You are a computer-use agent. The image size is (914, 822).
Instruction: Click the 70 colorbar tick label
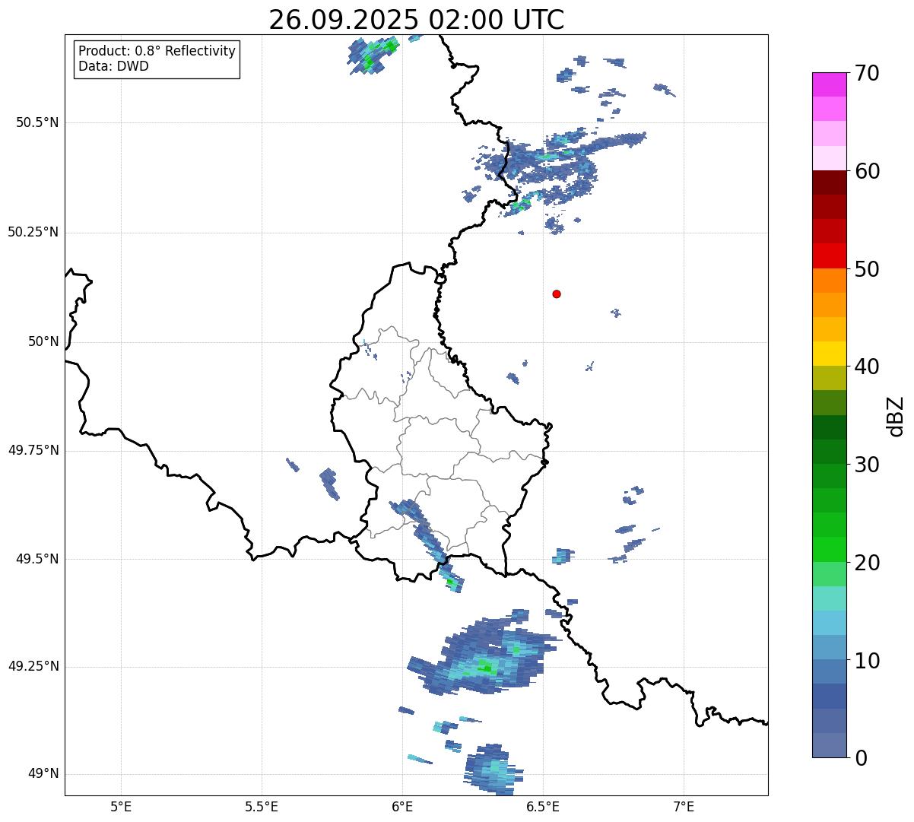[x=867, y=73]
